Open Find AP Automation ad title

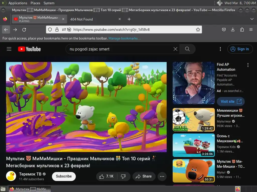[x=226, y=67]
